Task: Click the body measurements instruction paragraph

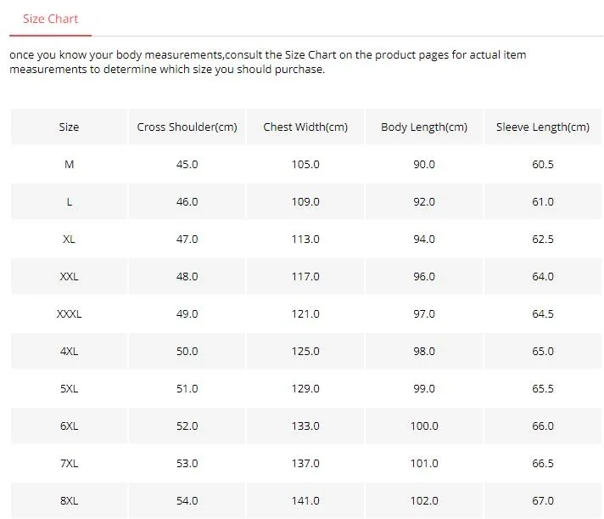Action: [268, 62]
